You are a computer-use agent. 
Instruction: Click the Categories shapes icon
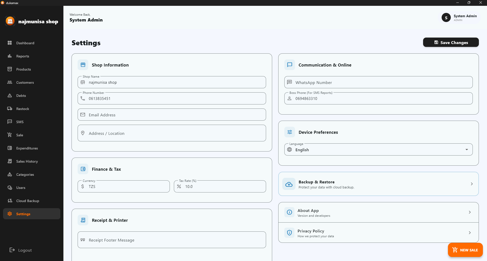click(10, 174)
